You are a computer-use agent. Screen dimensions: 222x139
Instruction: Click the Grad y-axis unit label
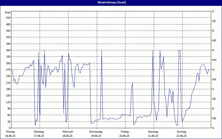tap(7, 13)
